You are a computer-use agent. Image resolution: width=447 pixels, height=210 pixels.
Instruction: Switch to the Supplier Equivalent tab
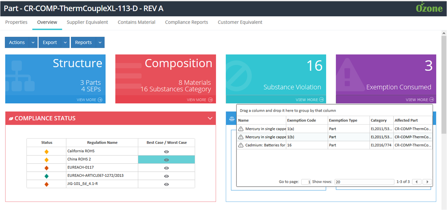click(87, 22)
